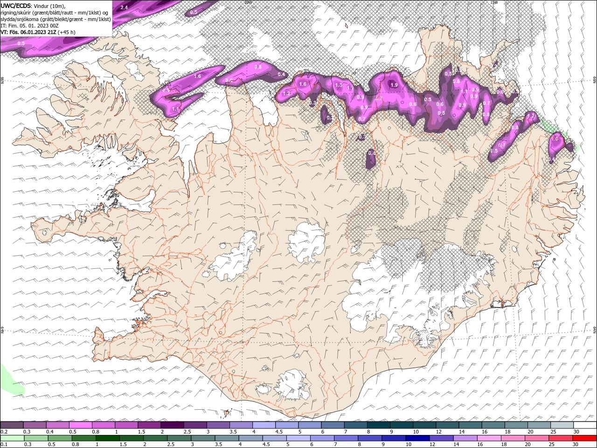Image resolution: width=597 pixels, height=448 pixels.
Task: Click the 0.1 label starting rain scale
Action: click(x=5, y=445)
